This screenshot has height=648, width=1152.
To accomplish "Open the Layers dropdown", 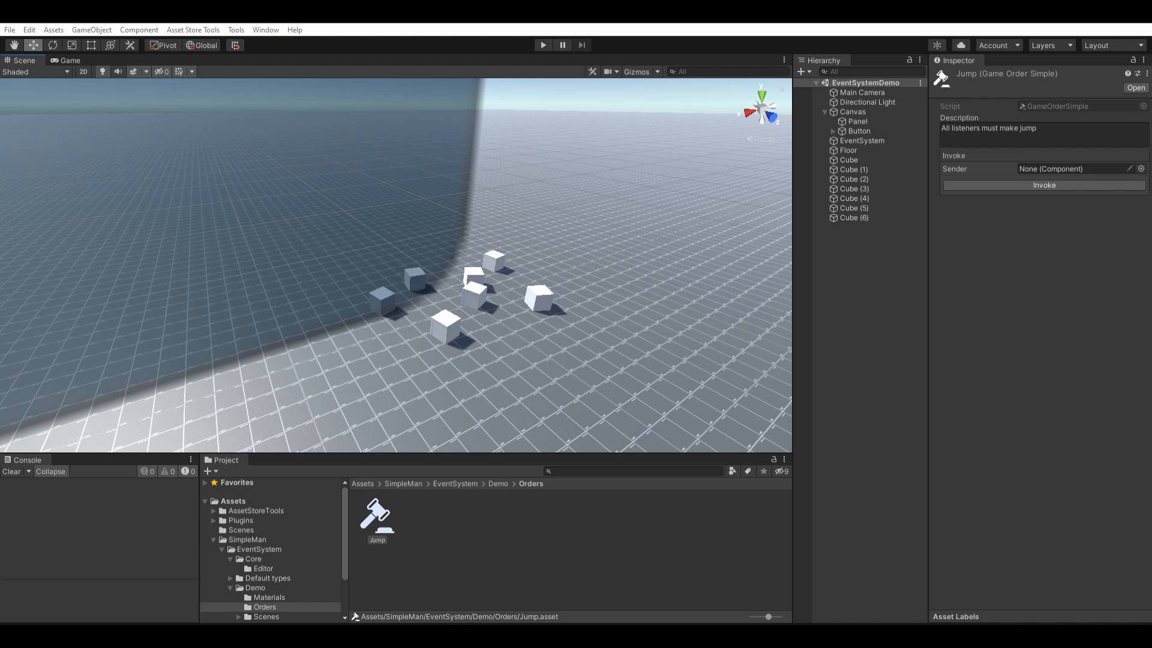I will (1052, 45).
